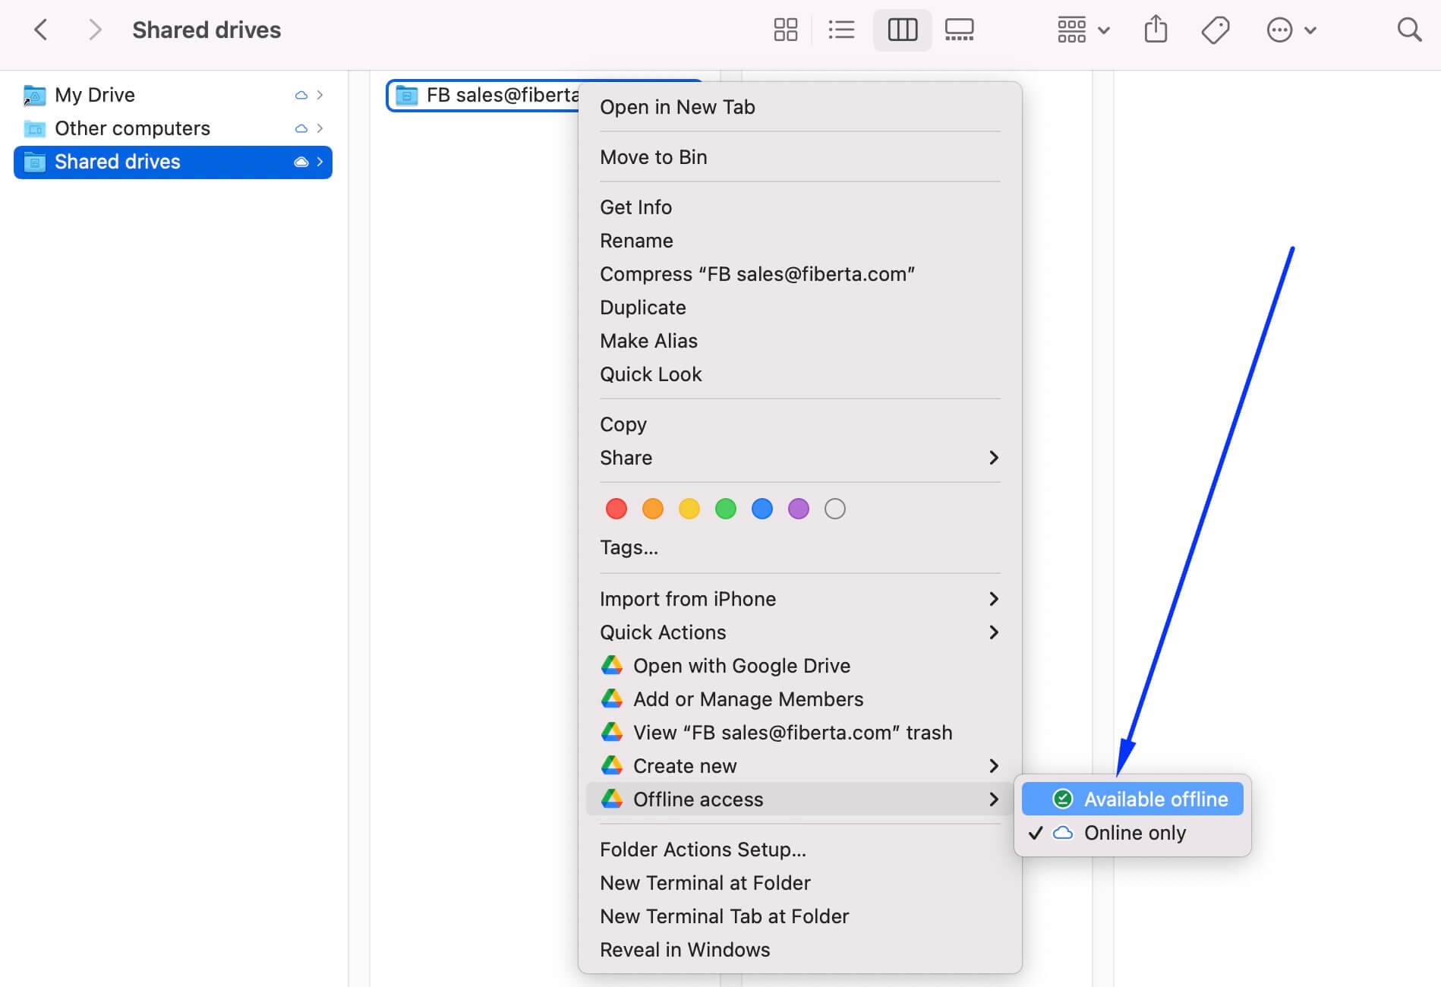
Task: Choose Quick Look
Action: pyautogui.click(x=799, y=374)
